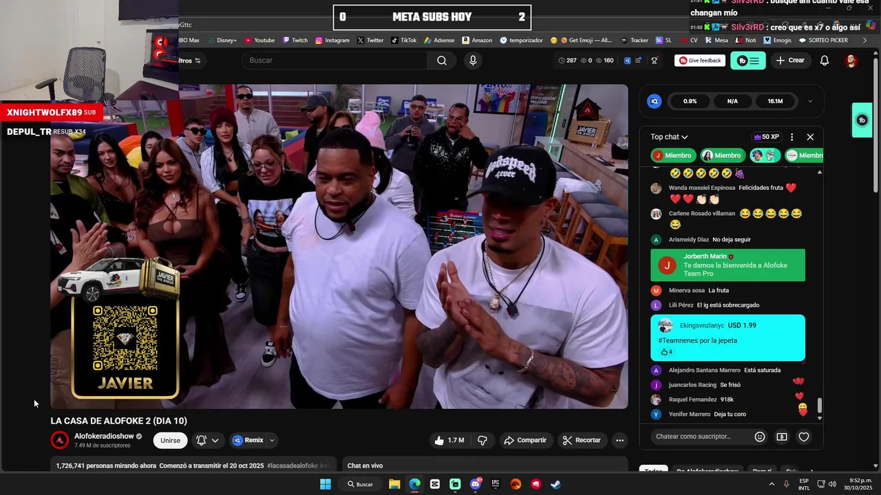The width and height of the screenshot is (881, 495).
Task: Launch Epic Games from taskbar
Action: tap(496, 484)
